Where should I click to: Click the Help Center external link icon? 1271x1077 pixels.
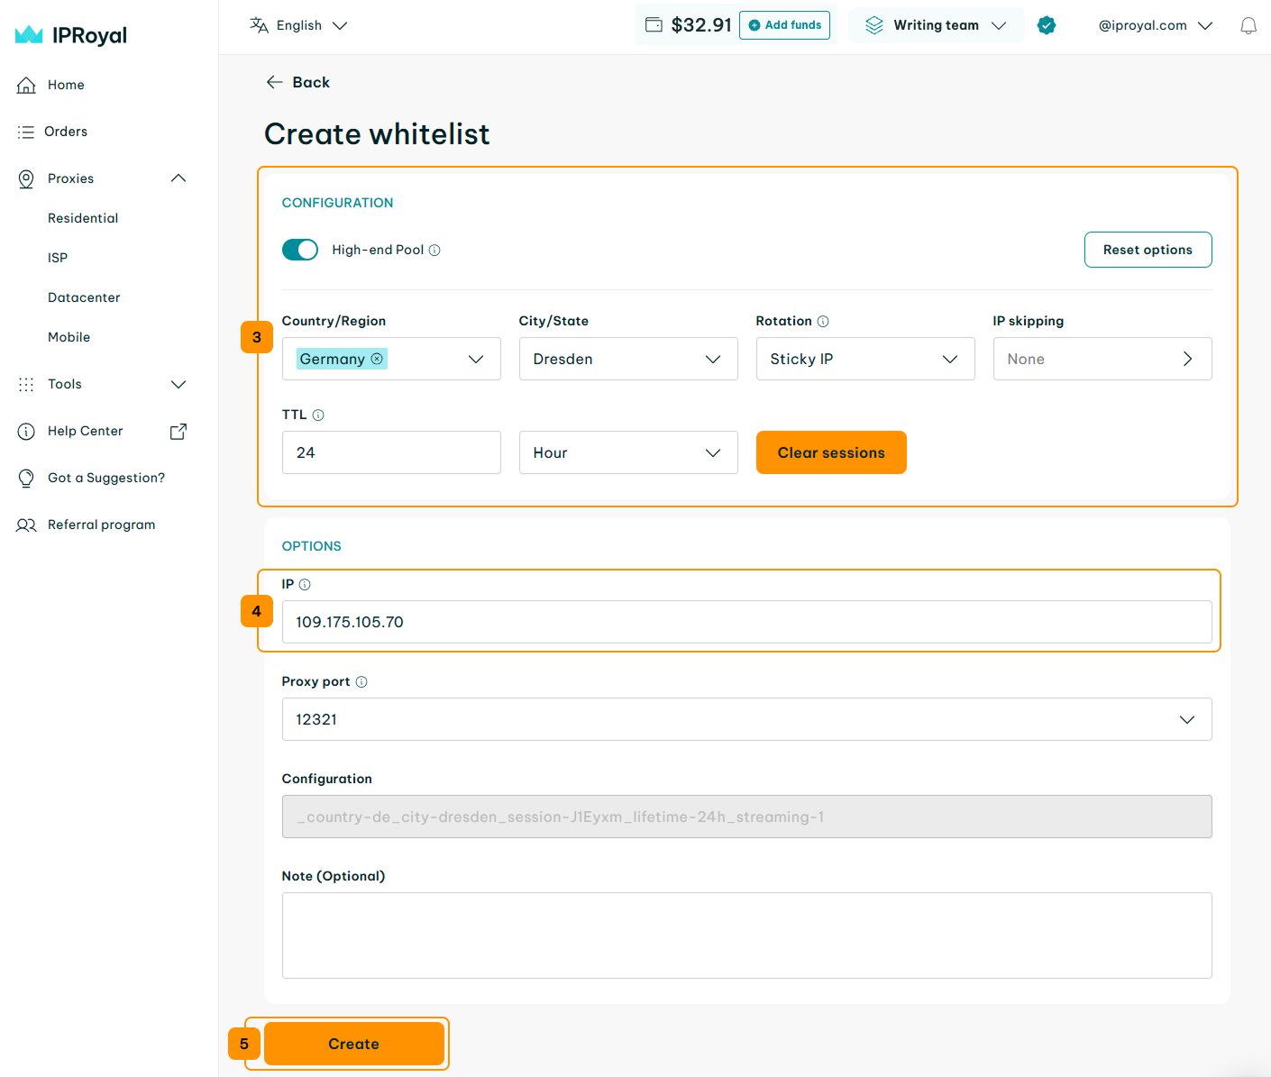point(178,431)
